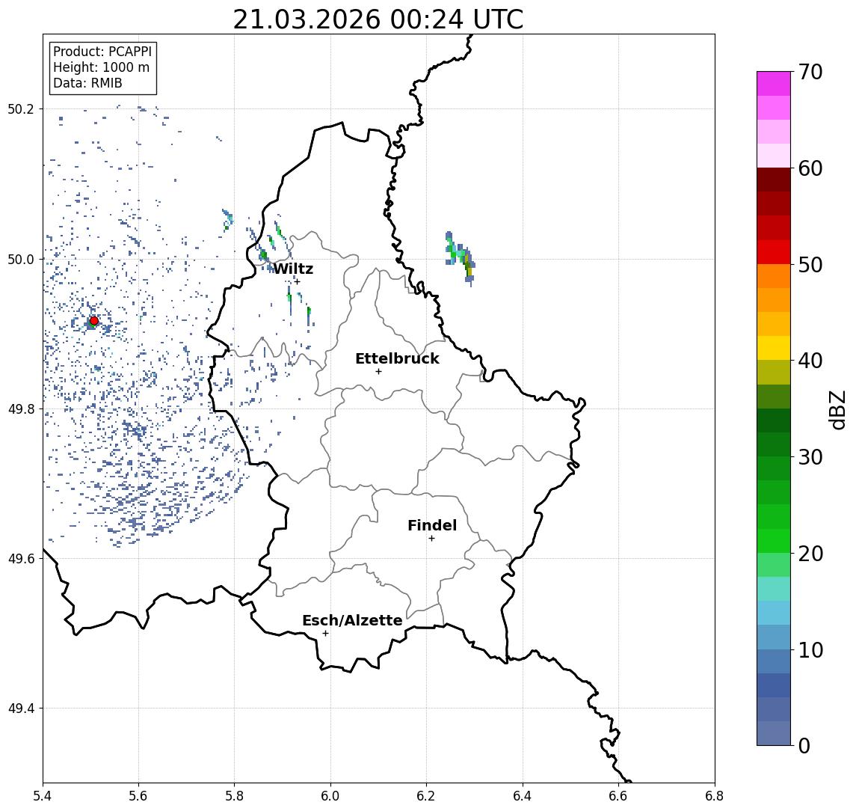Click the Findel station cross marker
Screen dimensions: 856x811
(431, 539)
